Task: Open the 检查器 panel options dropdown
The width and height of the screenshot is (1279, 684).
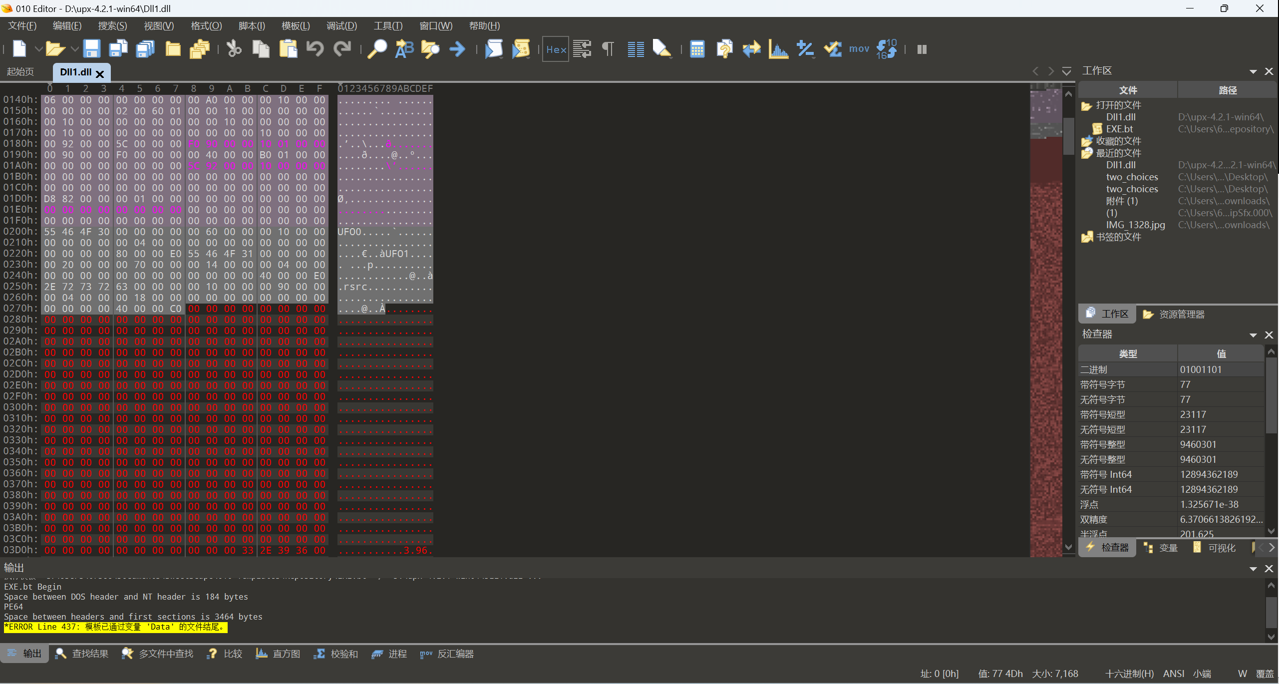Action: click(x=1253, y=335)
